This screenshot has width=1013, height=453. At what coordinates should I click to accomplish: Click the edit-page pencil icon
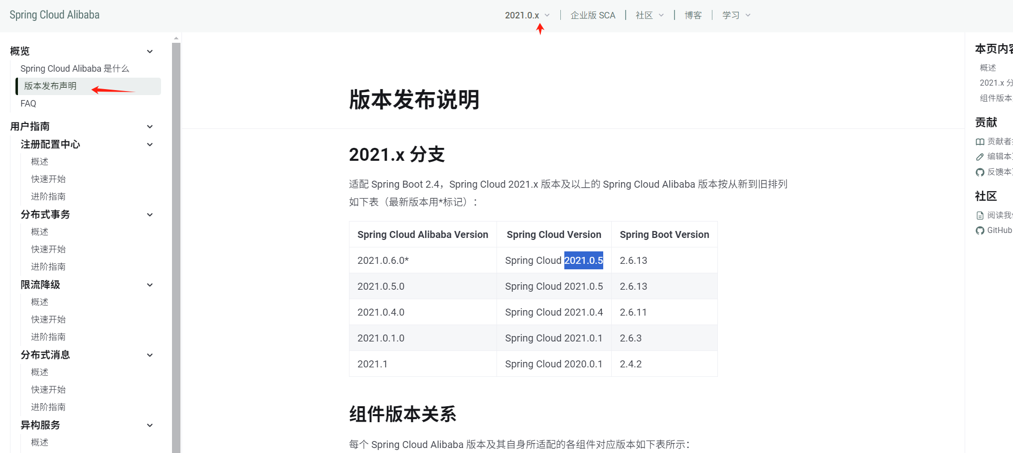click(x=980, y=157)
